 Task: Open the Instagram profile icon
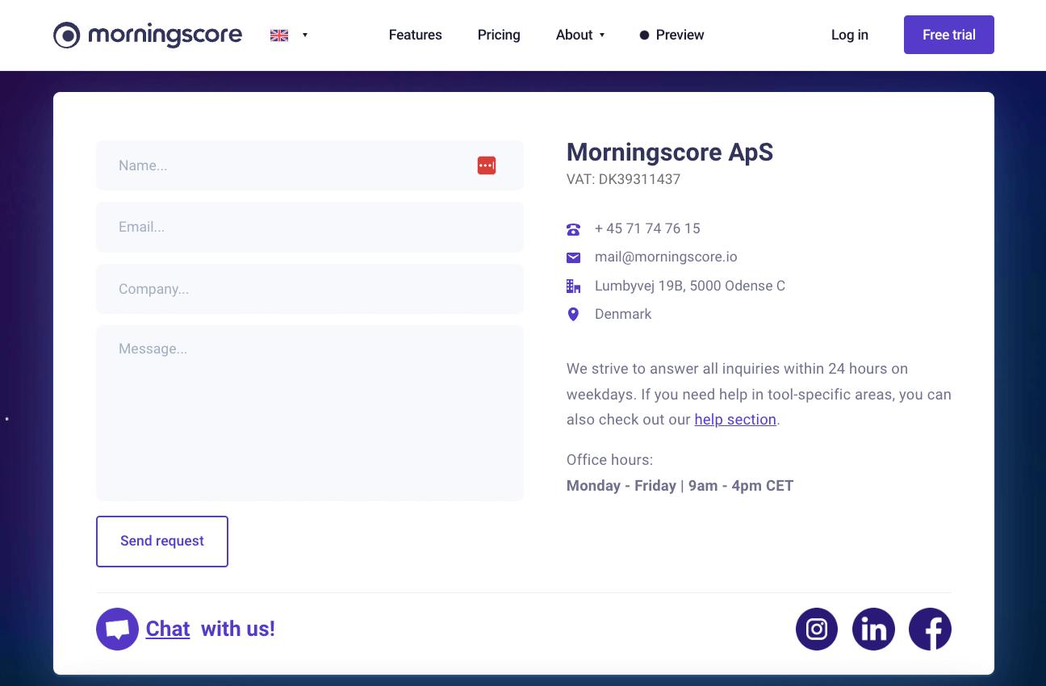817,629
